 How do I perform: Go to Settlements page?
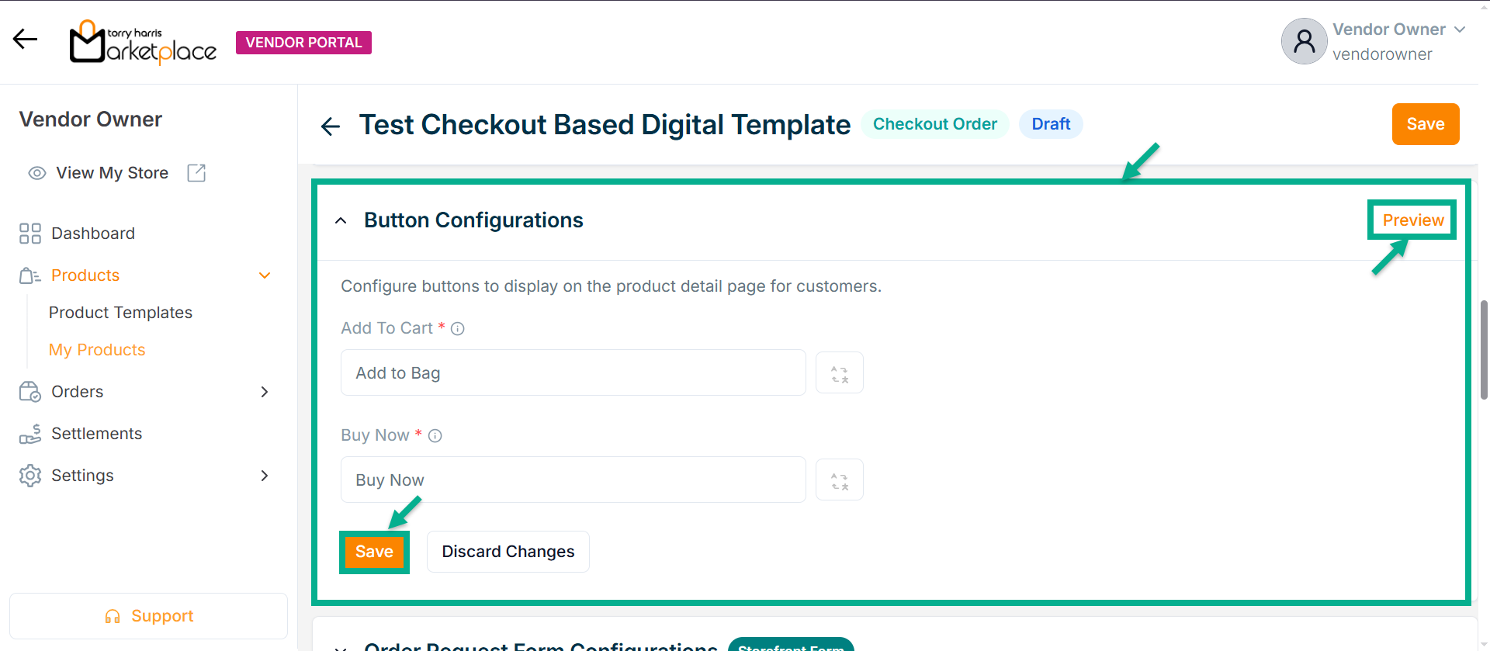coord(96,434)
